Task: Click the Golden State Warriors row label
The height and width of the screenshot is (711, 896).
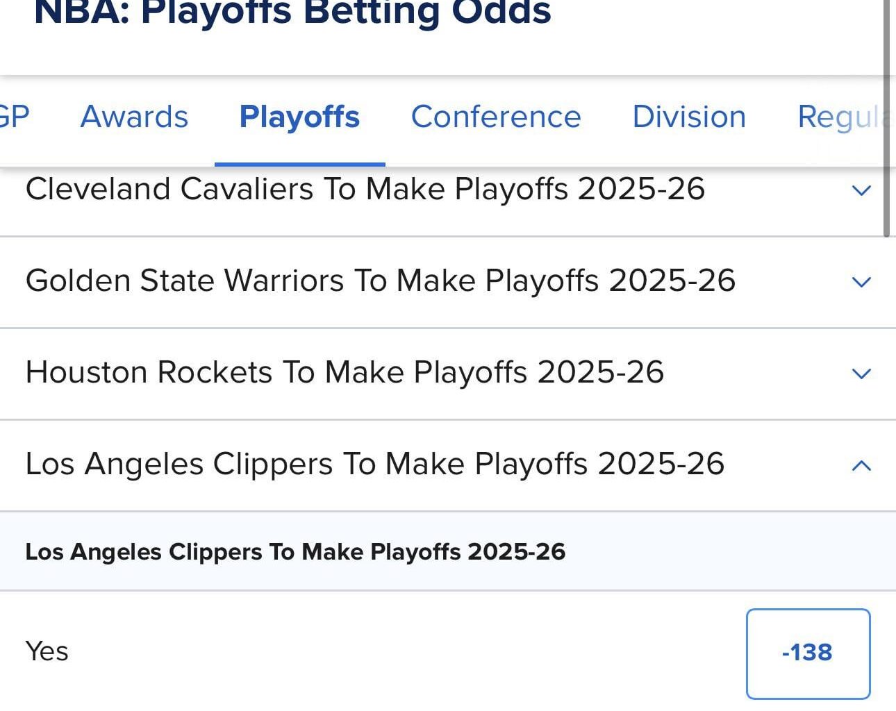Action: [x=381, y=282]
